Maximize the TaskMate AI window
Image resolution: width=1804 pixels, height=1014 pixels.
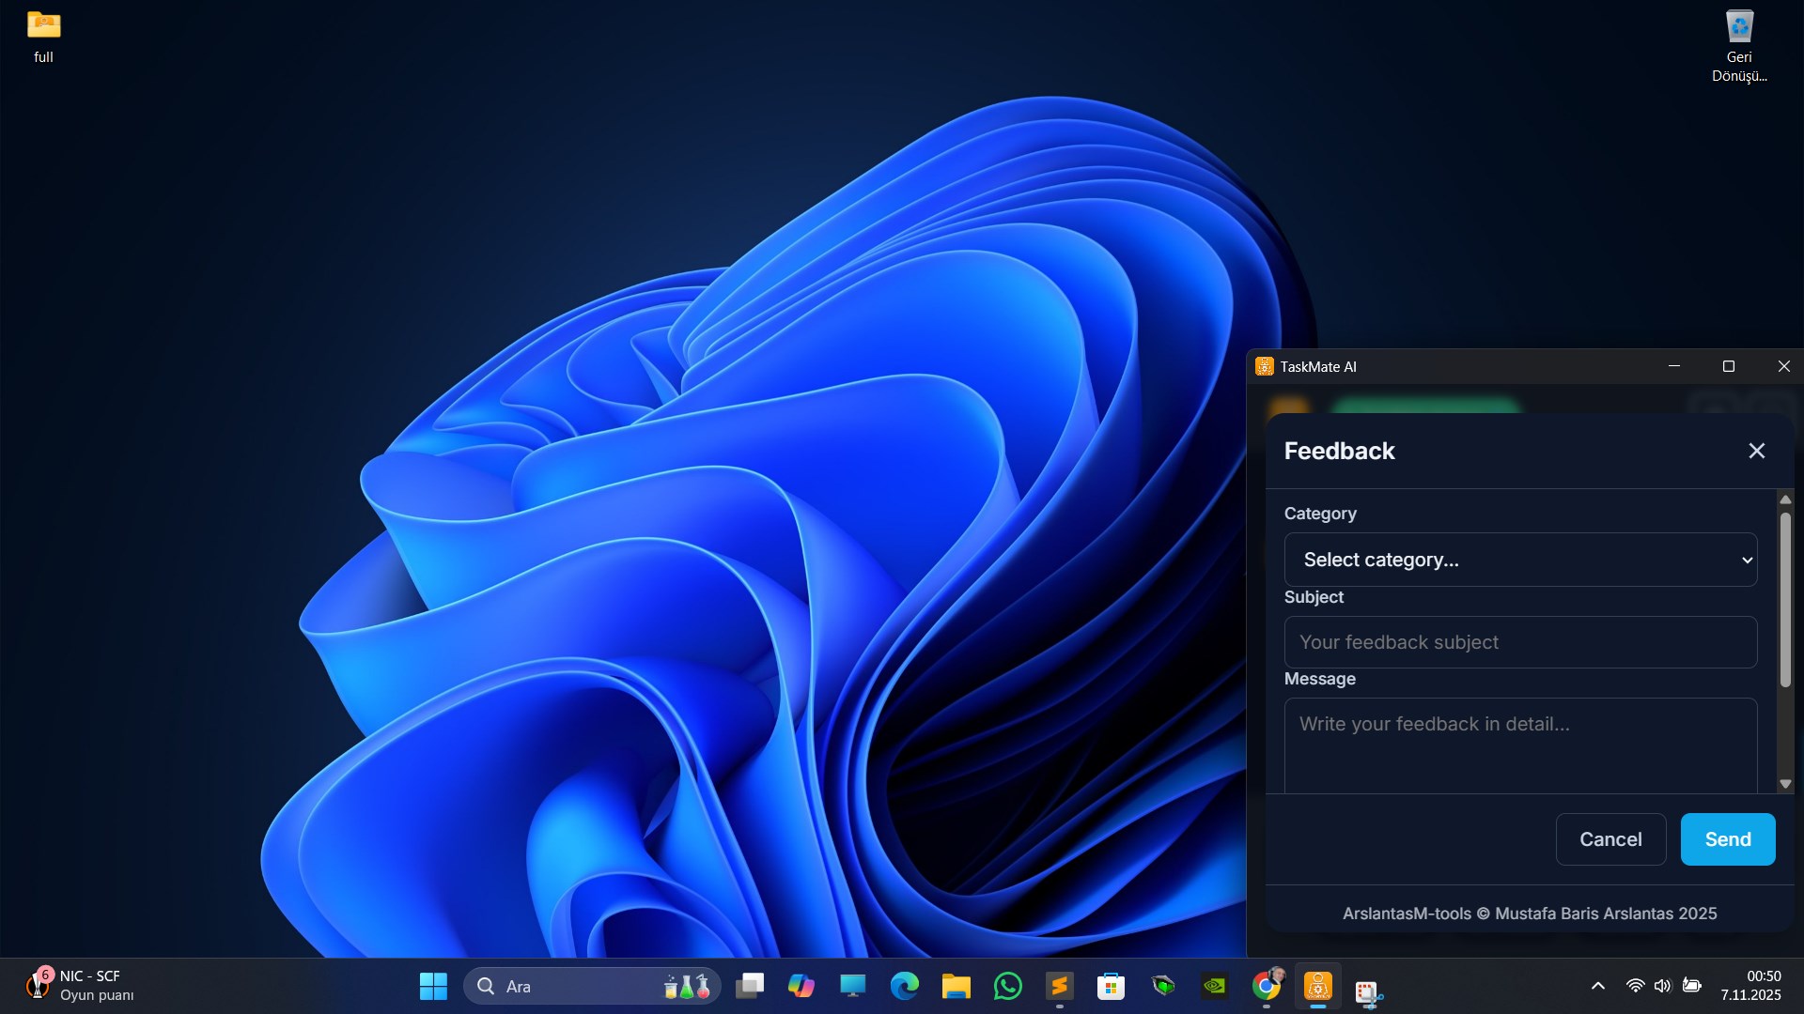tap(1728, 366)
